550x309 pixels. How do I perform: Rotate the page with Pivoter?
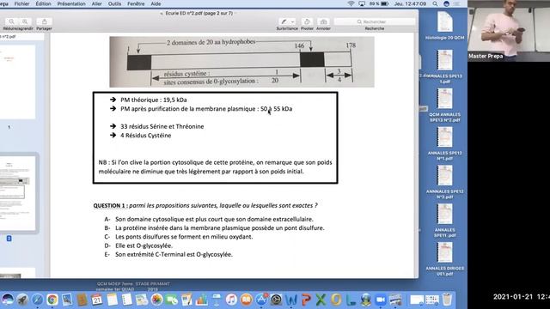click(307, 21)
